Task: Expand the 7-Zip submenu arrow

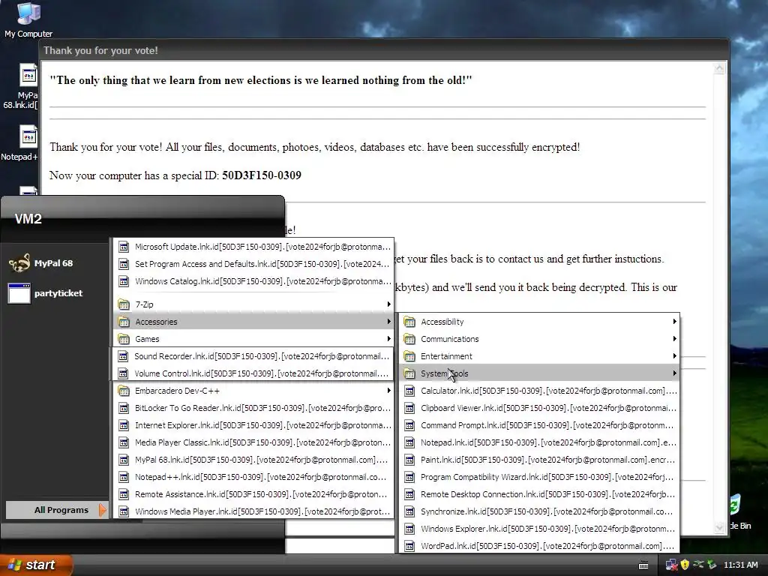Action: 389,304
